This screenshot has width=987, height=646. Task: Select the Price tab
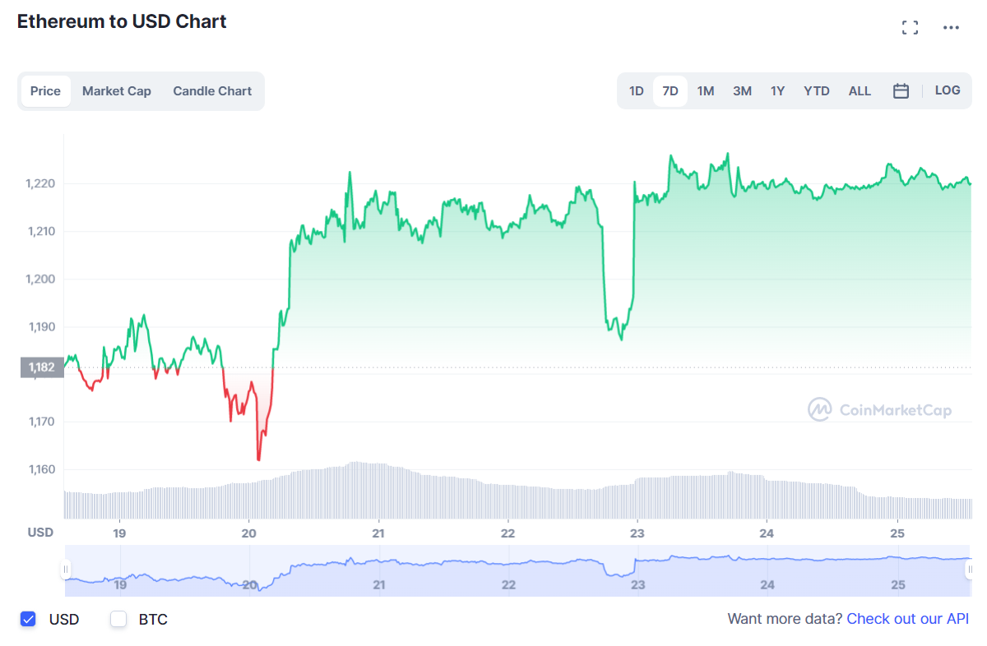click(45, 91)
